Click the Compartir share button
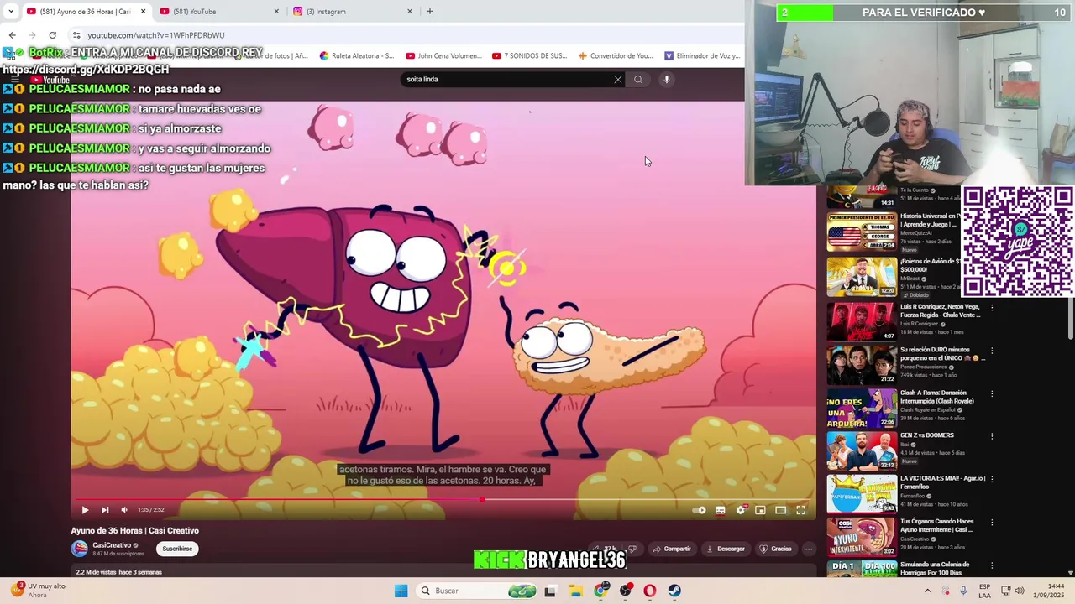Viewport: 1075px width, 604px height. pyautogui.click(x=671, y=549)
